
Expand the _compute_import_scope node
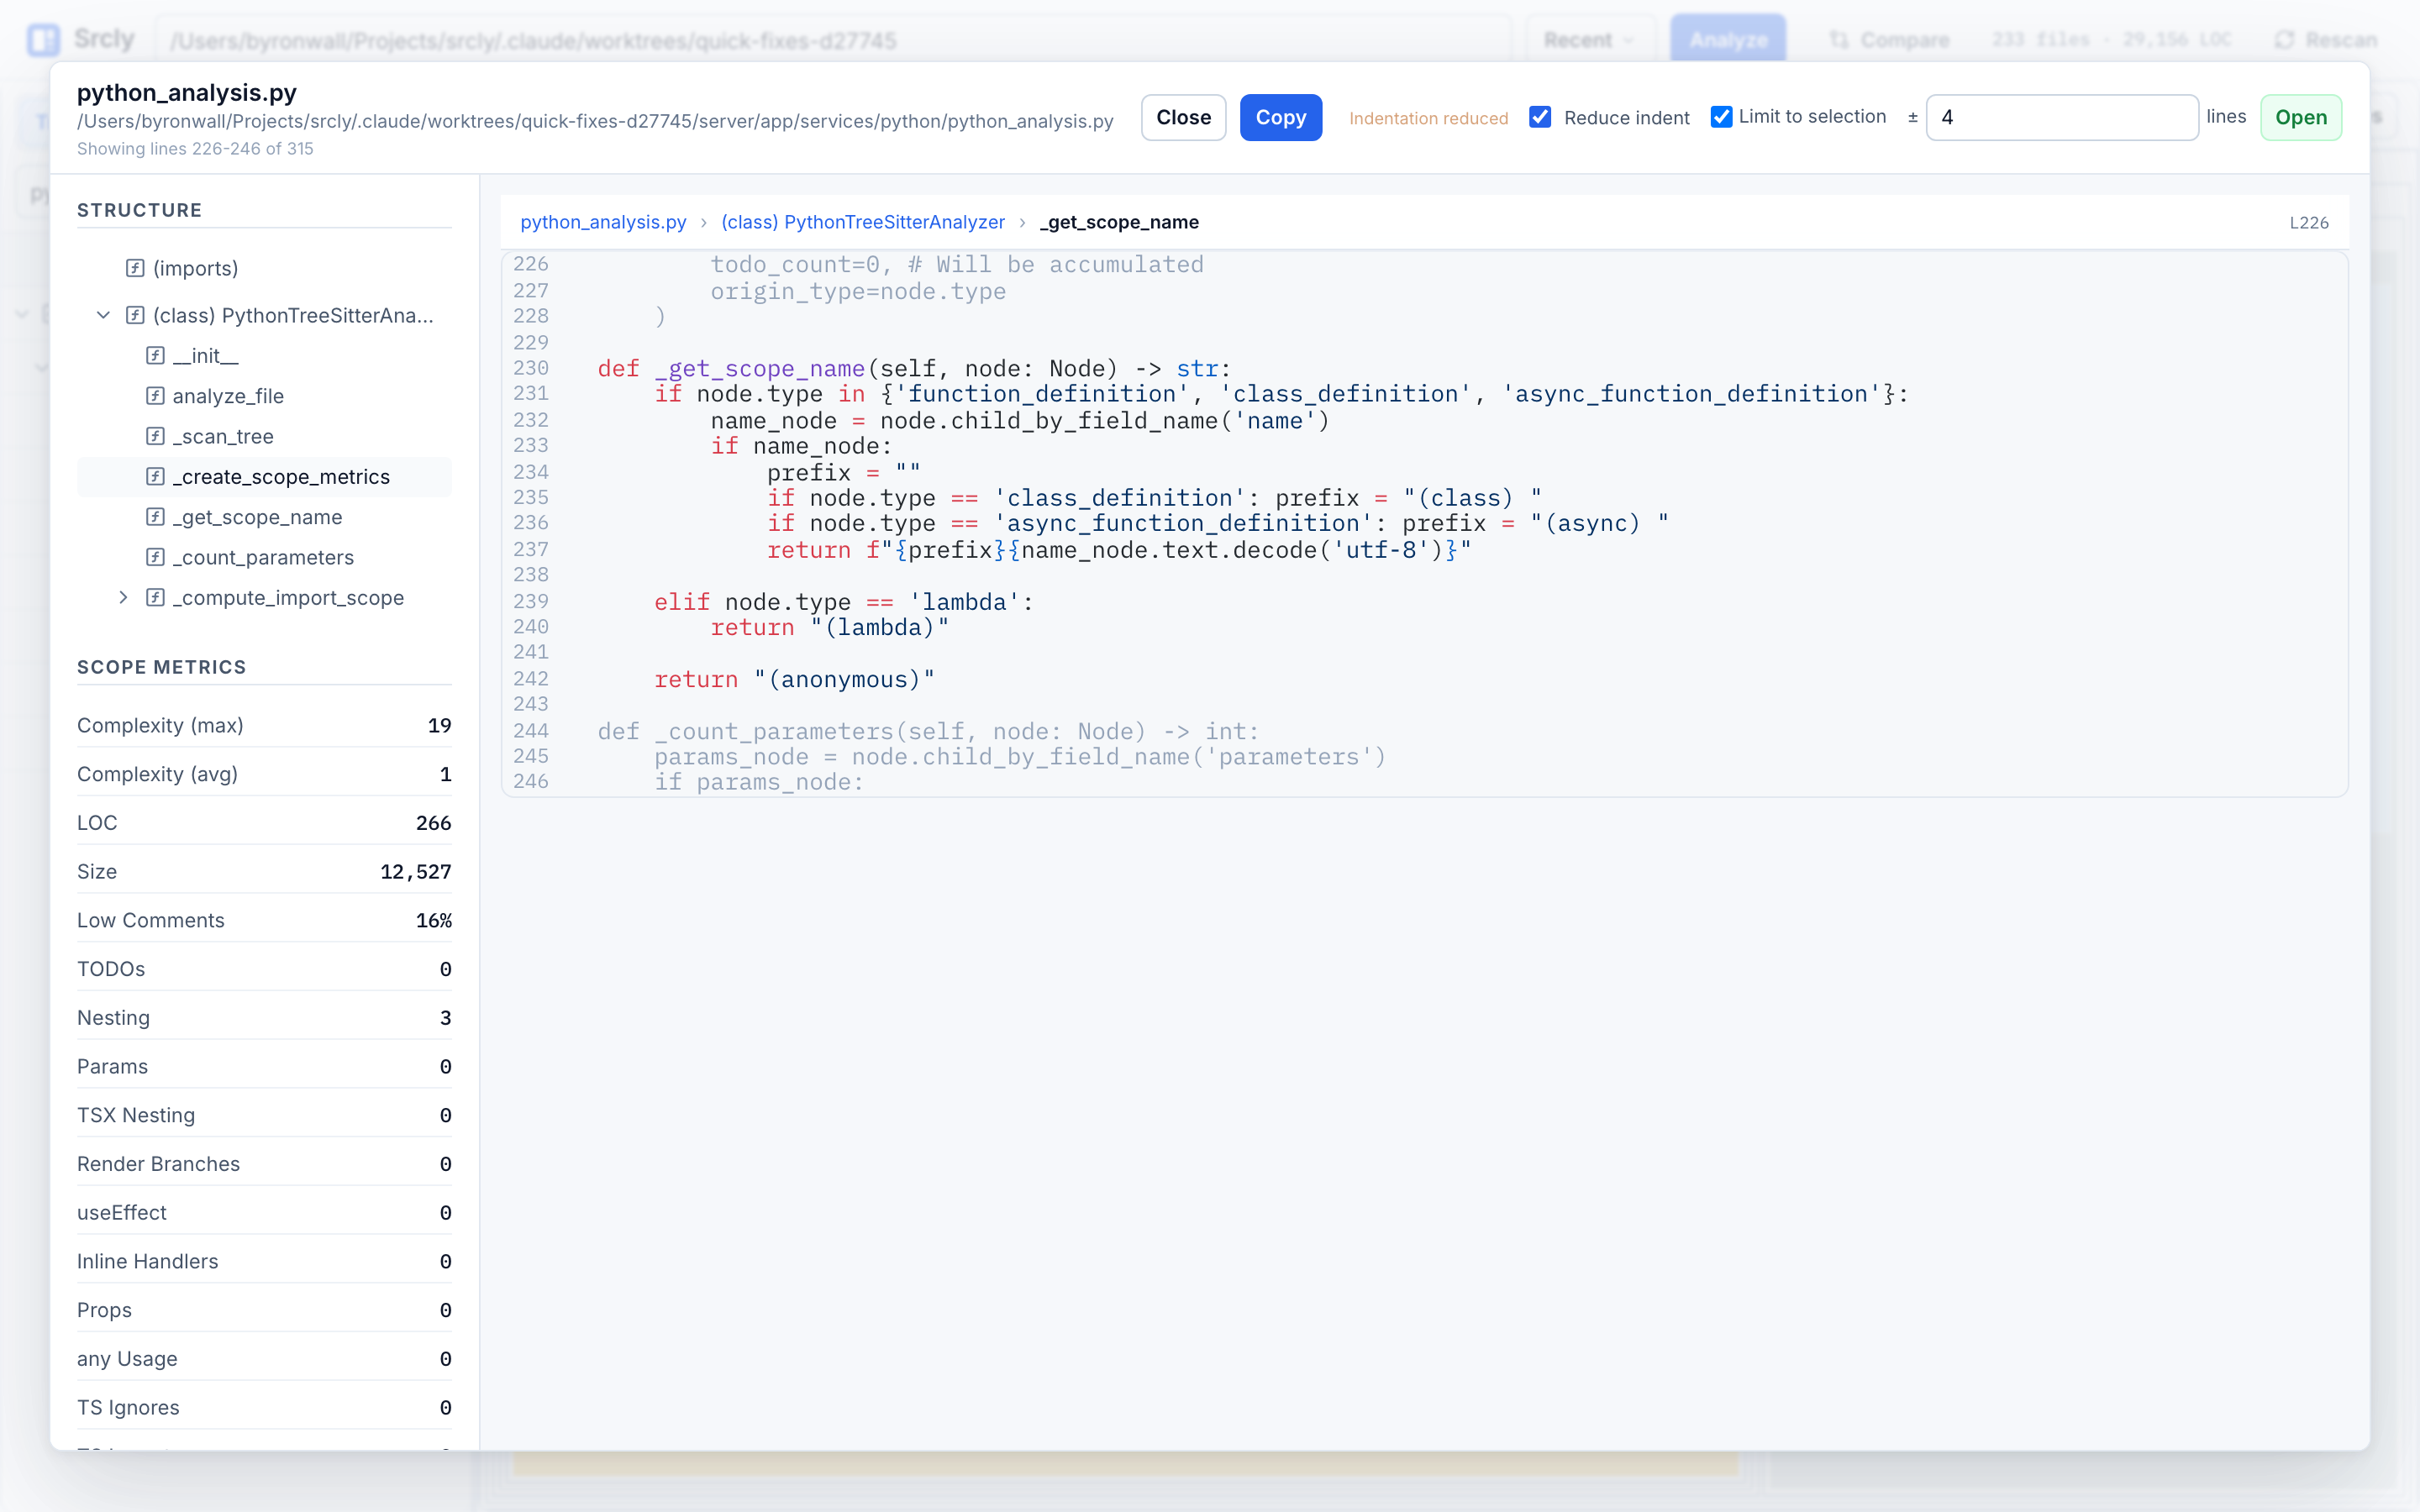coord(123,597)
